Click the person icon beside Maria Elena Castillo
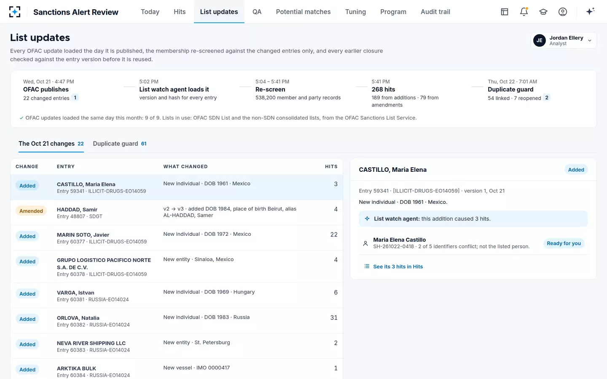This screenshot has width=607, height=379. click(365, 243)
